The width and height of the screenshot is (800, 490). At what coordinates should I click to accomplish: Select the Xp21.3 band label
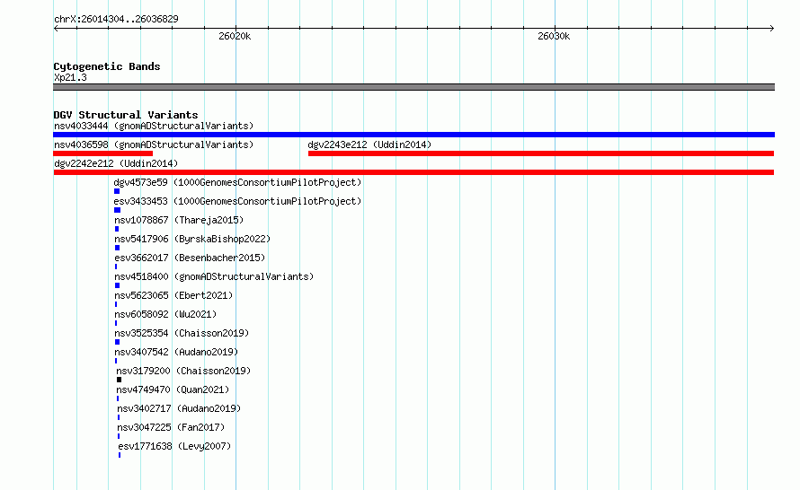click(x=70, y=77)
